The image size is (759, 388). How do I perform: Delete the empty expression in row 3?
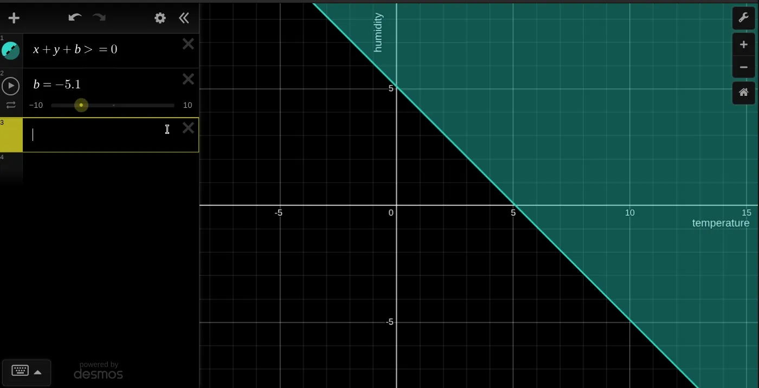click(188, 128)
